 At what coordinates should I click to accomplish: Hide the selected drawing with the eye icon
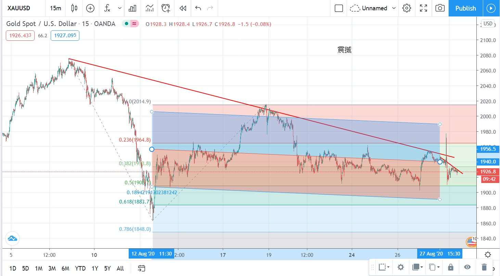(x=467, y=267)
